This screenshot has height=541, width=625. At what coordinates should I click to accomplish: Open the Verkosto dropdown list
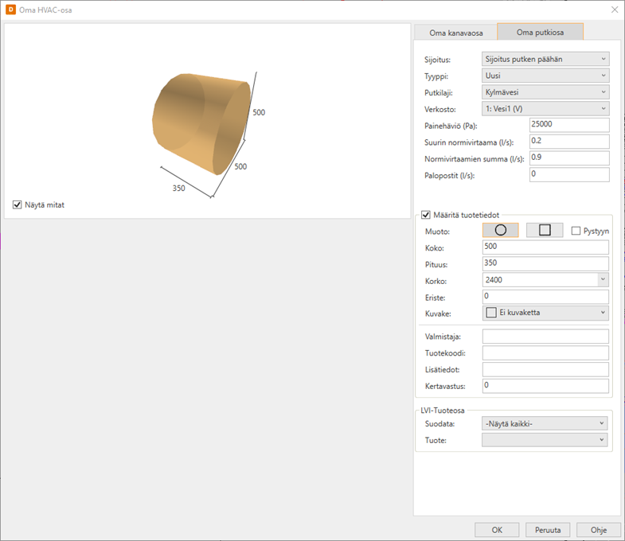tap(545, 108)
